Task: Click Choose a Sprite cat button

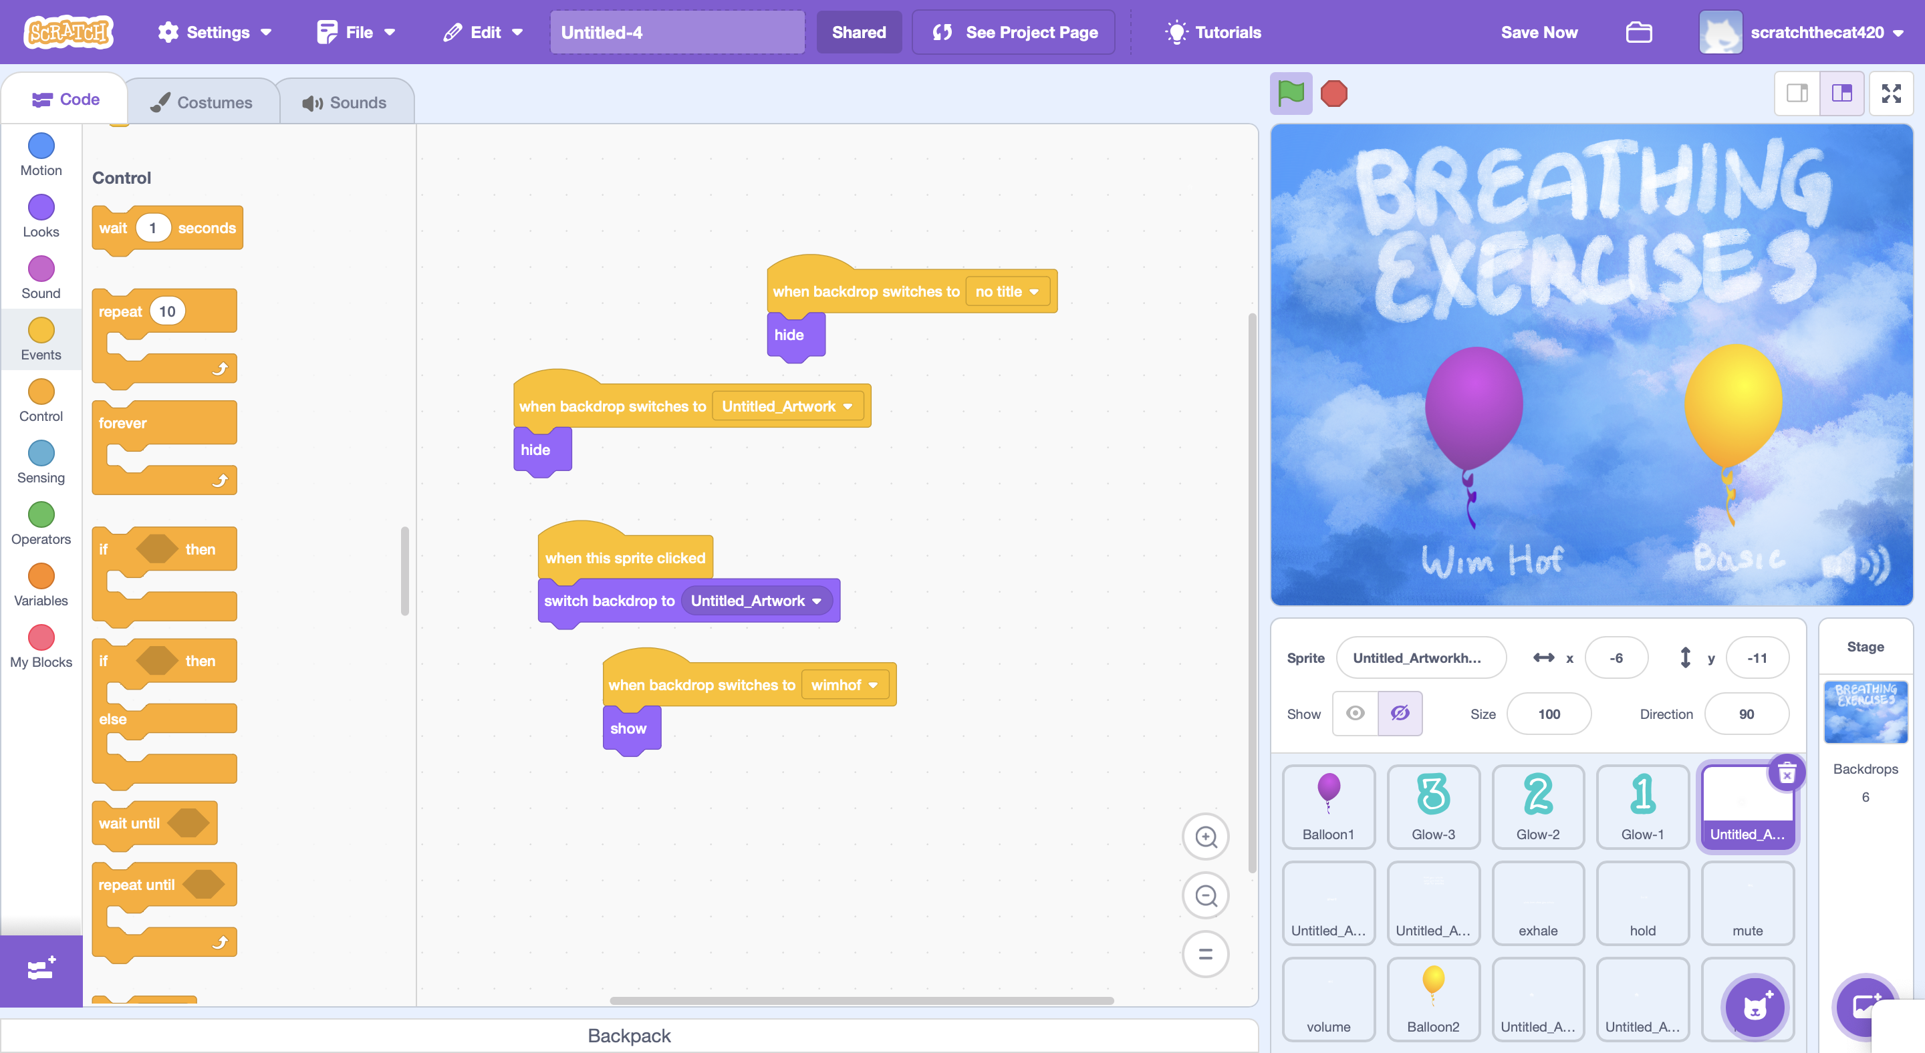Action: tap(1754, 1007)
